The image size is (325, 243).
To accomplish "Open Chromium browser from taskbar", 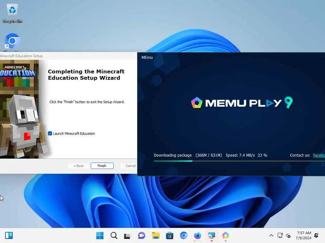I will tap(183, 235).
